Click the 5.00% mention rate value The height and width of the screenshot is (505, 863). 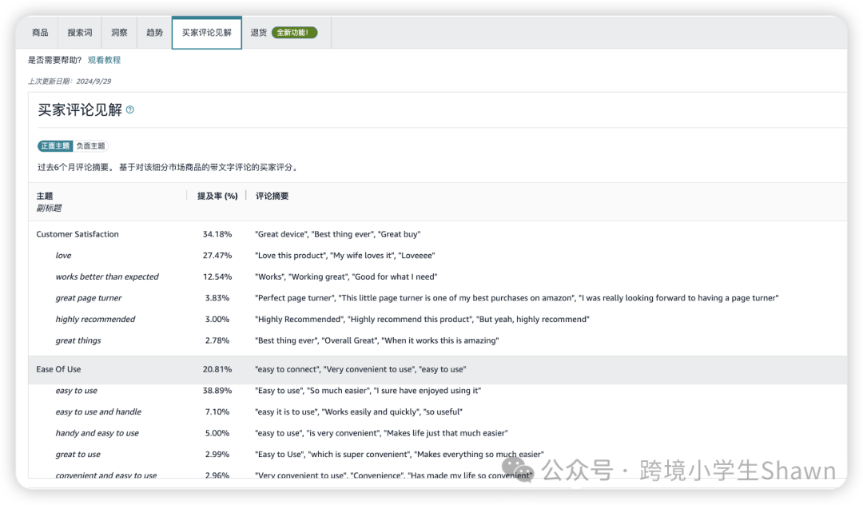217,434
